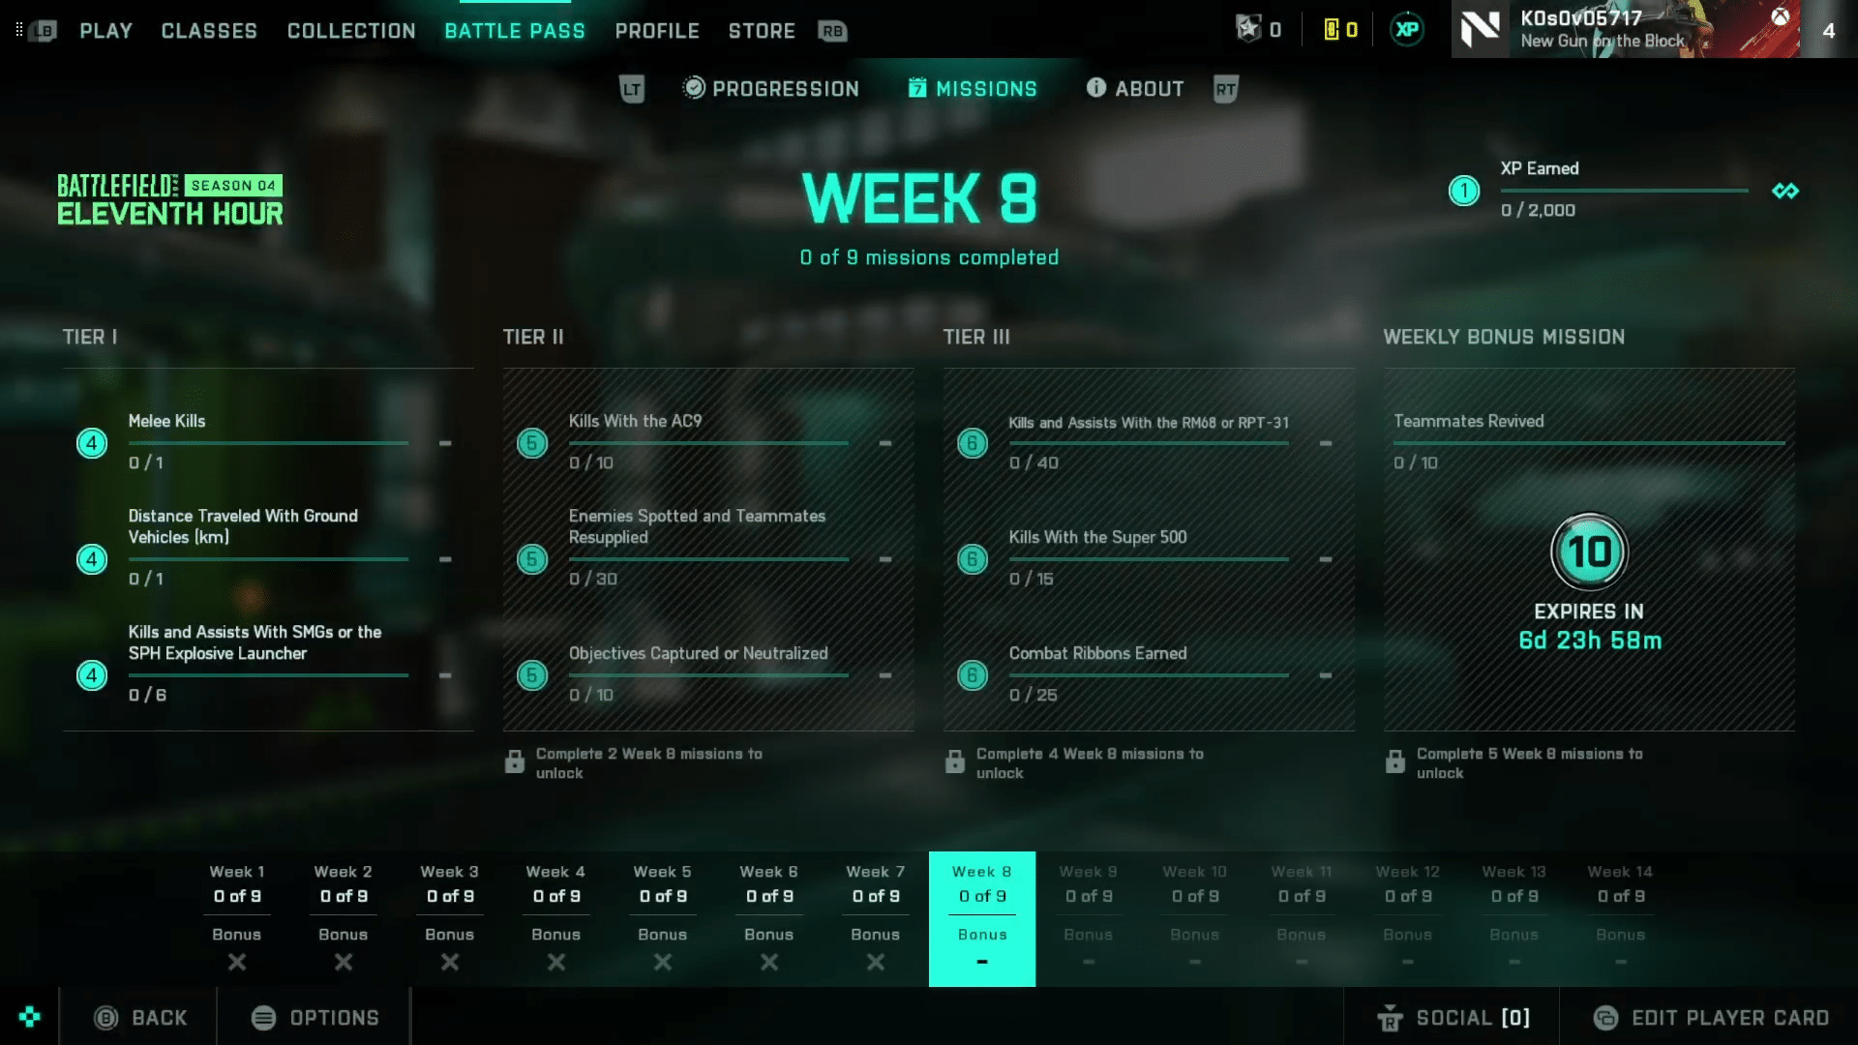Drag the XP Earned progress bar slider
The image size is (1858, 1045).
[x=1499, y=189]
